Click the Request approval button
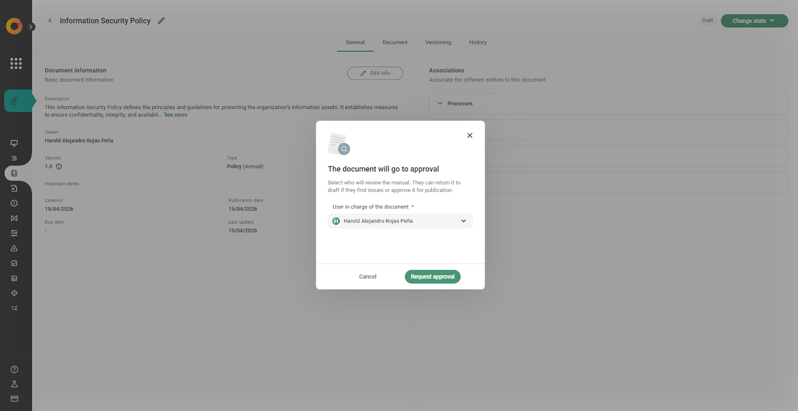The image size is (798, 411). click(x=432, y=276)
